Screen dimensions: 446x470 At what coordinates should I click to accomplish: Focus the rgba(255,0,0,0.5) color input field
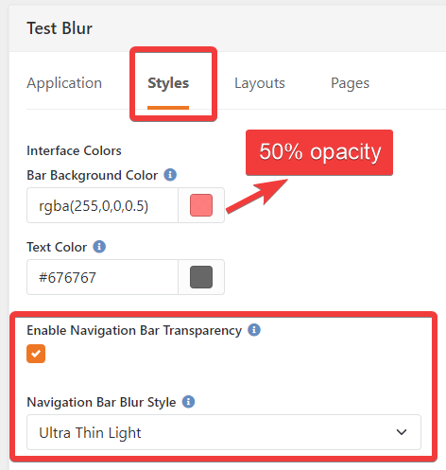(103, 205)
